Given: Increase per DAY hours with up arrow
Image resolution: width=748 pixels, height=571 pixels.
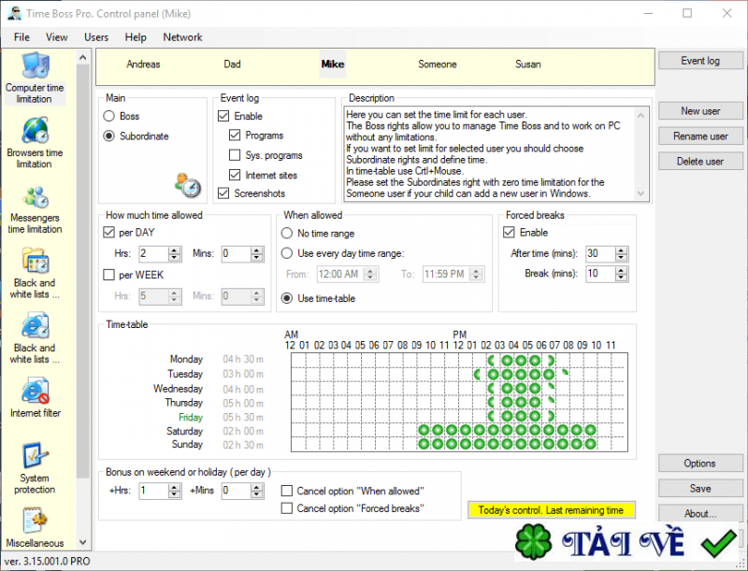Looking at the screenshot, I should pyautogui.click(x=175, y=250).
